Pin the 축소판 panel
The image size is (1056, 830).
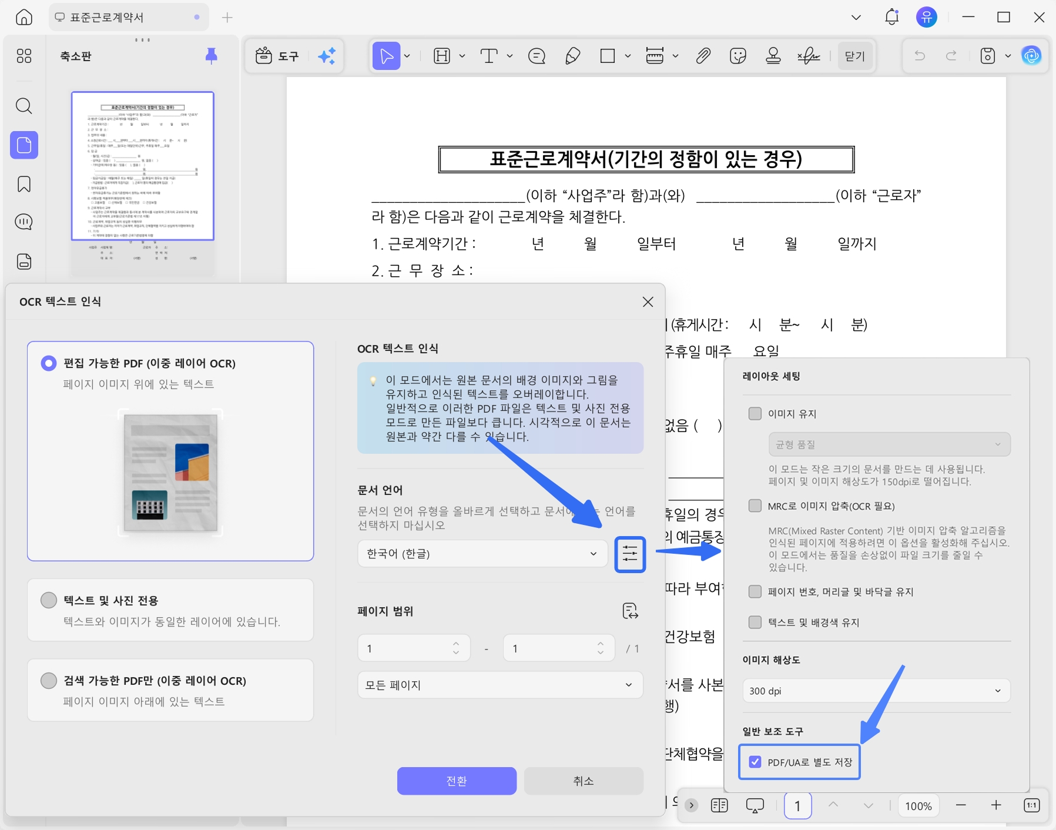pos(212,56)
